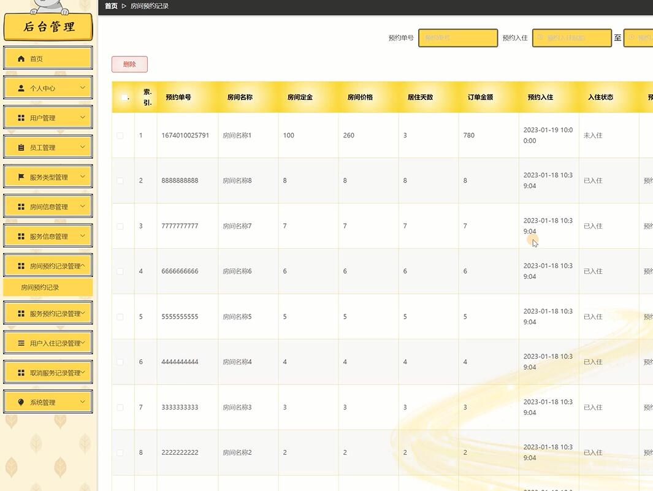Click the 房间预约记录 breadcrumb text
This screenshot has width=653, height=491.
pos(150,6)
